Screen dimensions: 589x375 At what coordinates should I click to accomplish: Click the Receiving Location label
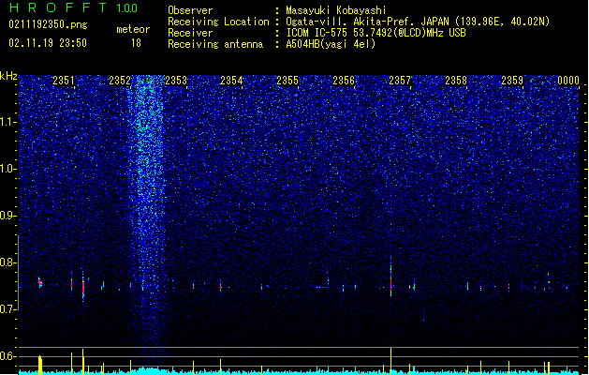click(218, 22)
